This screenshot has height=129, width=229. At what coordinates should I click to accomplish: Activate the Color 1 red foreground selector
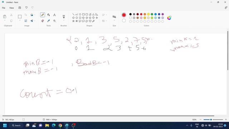(124, 15)
